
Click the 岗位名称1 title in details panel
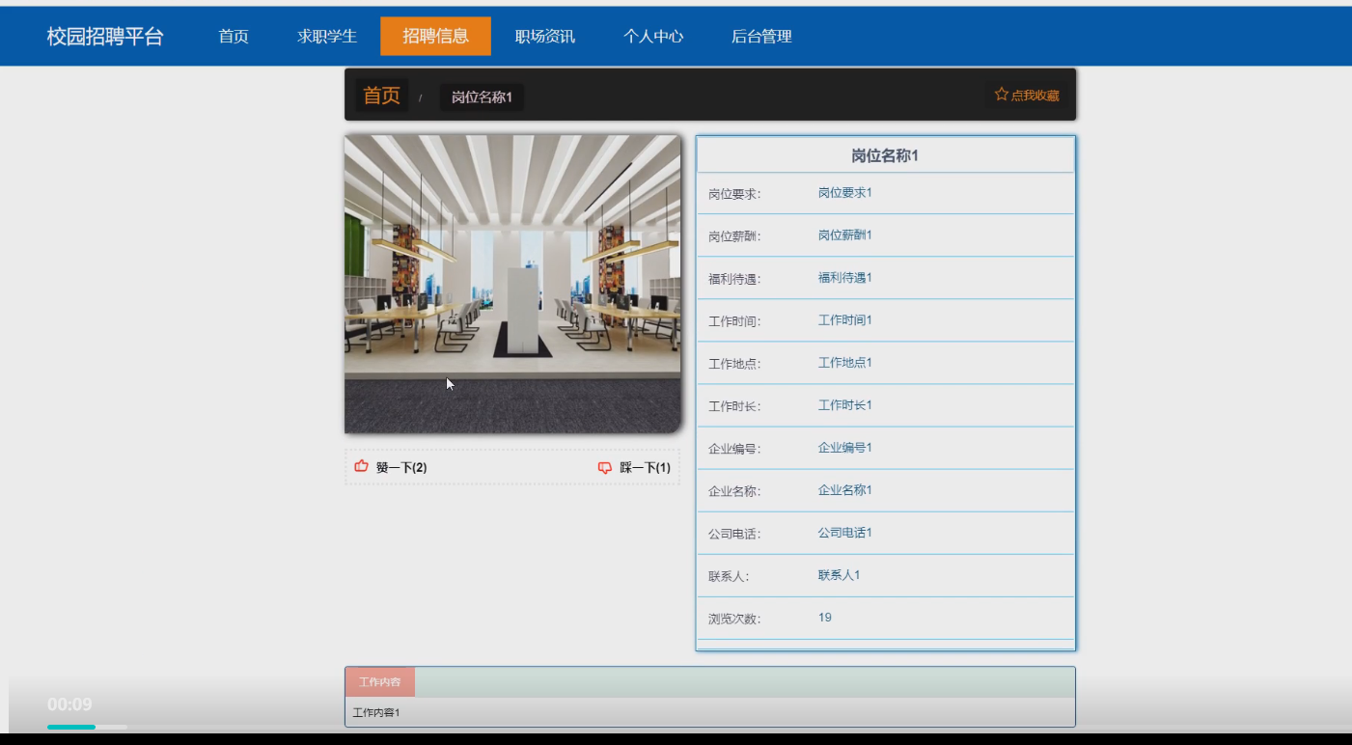click(x=885, y=155)
